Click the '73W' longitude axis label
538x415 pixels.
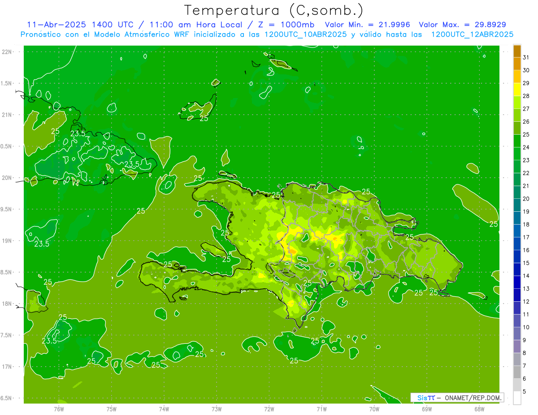(217, 409)
